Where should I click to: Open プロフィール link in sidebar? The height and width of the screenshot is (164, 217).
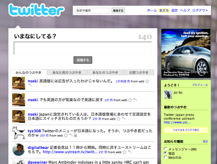200,85
